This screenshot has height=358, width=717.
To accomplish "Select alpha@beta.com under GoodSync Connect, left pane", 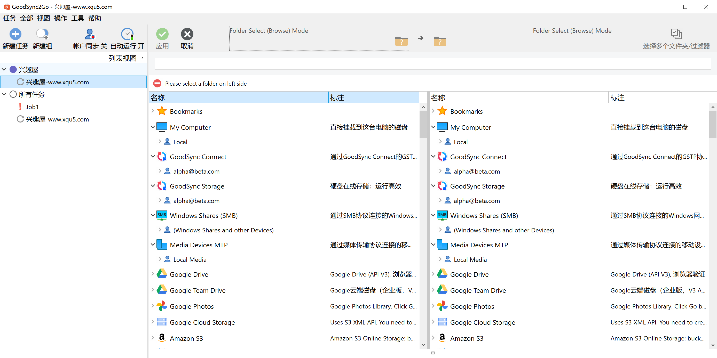I will tap(196, 171).
